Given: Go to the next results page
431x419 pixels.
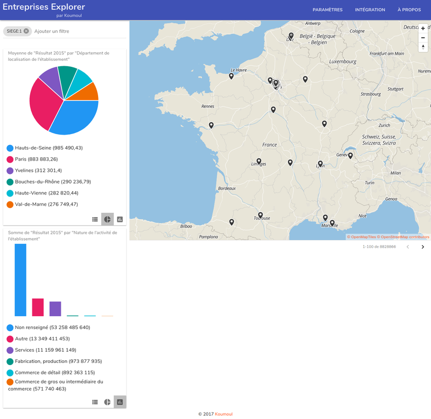Looking at the screenshot, I should pos(423,246).
